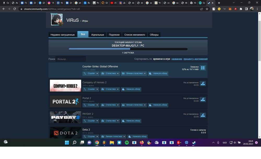This screenshot has width=261, height=159.
Task: Open the ViRuS profile name link
Action: (73, 20)
